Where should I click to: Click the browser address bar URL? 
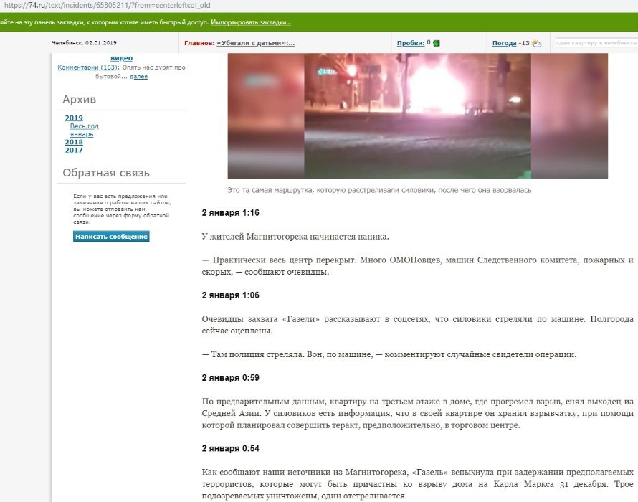point(108,5)
